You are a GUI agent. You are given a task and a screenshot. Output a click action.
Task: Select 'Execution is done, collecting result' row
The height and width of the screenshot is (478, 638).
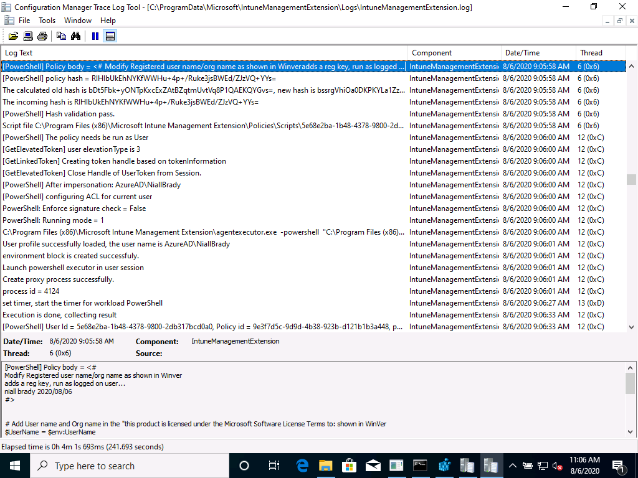click(x=313, y=315)
